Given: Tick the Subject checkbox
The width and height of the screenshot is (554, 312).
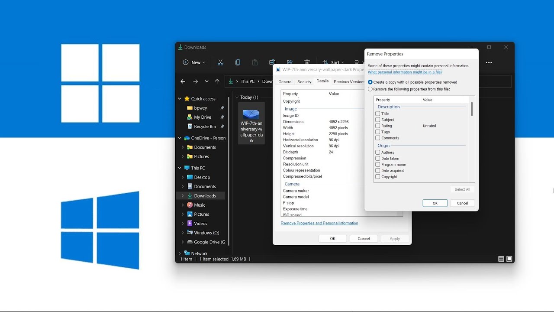Looking at the screenshot, I should point(378,120).
